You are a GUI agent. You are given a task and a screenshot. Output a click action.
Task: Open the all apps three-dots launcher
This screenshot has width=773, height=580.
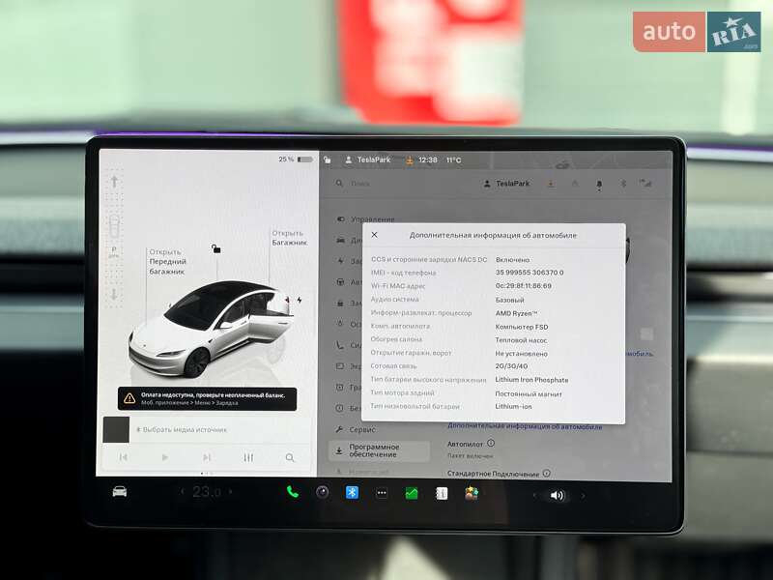[x=382, y=493]
